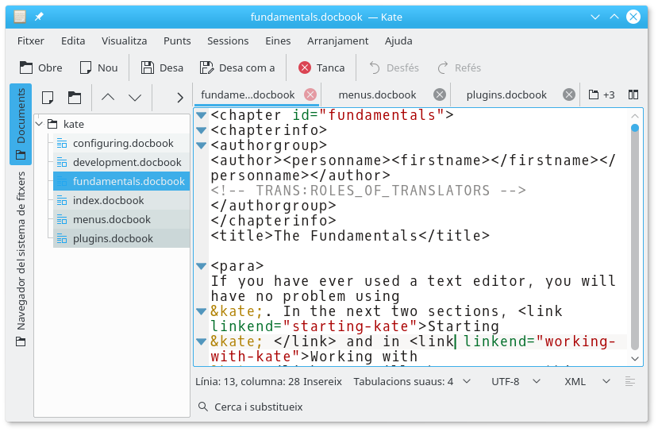Switch to the menus.docbook tab

377,94
